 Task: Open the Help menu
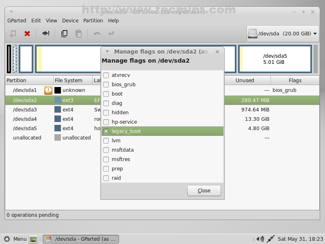tap(113, 21)
